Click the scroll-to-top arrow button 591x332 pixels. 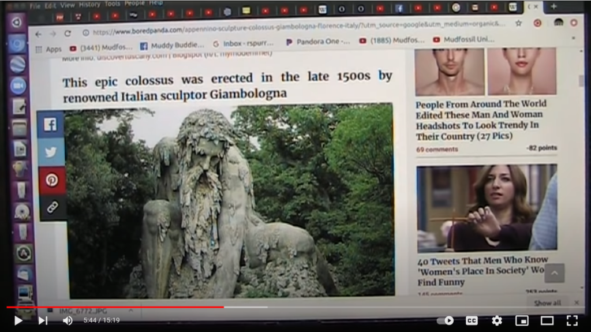(554, 273)
